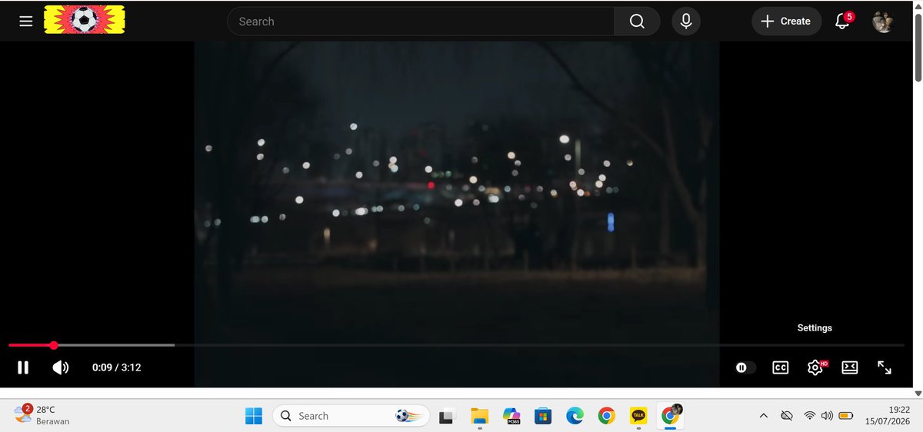Click the page vertical scrollbar thumb
Viewport: 923px width, 432px height.
pyautogui.click(x=918, y=46)
